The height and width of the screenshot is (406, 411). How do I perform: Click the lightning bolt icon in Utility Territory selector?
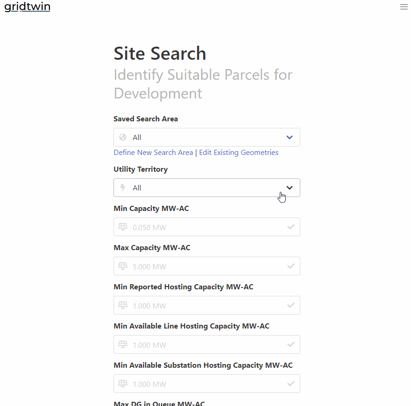tap(122, 188)
